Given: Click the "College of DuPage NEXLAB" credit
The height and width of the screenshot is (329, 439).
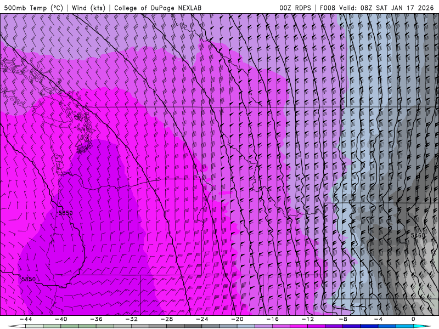Looking at the screenshot, I should [x=157, y=8].
